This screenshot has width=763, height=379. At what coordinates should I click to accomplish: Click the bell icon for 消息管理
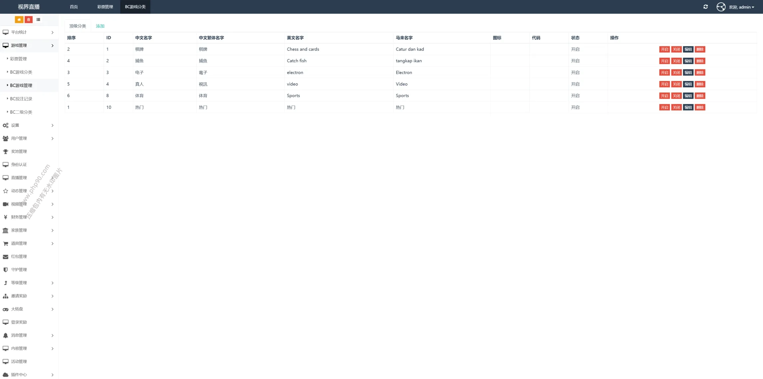pos(6,335)
